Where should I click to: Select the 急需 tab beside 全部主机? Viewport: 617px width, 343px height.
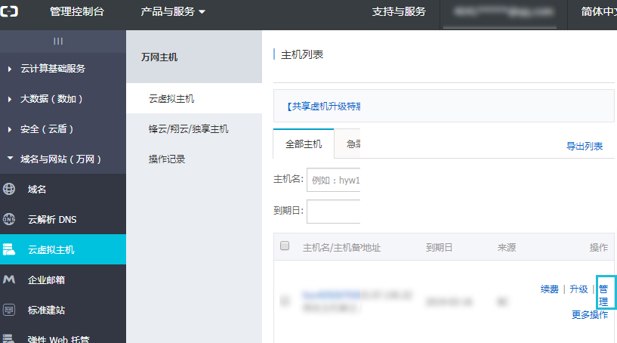[348, 144]
